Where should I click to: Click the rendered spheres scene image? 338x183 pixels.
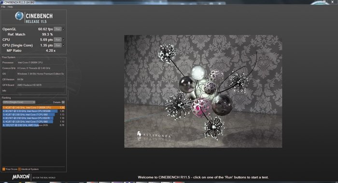tap(203, 91)
